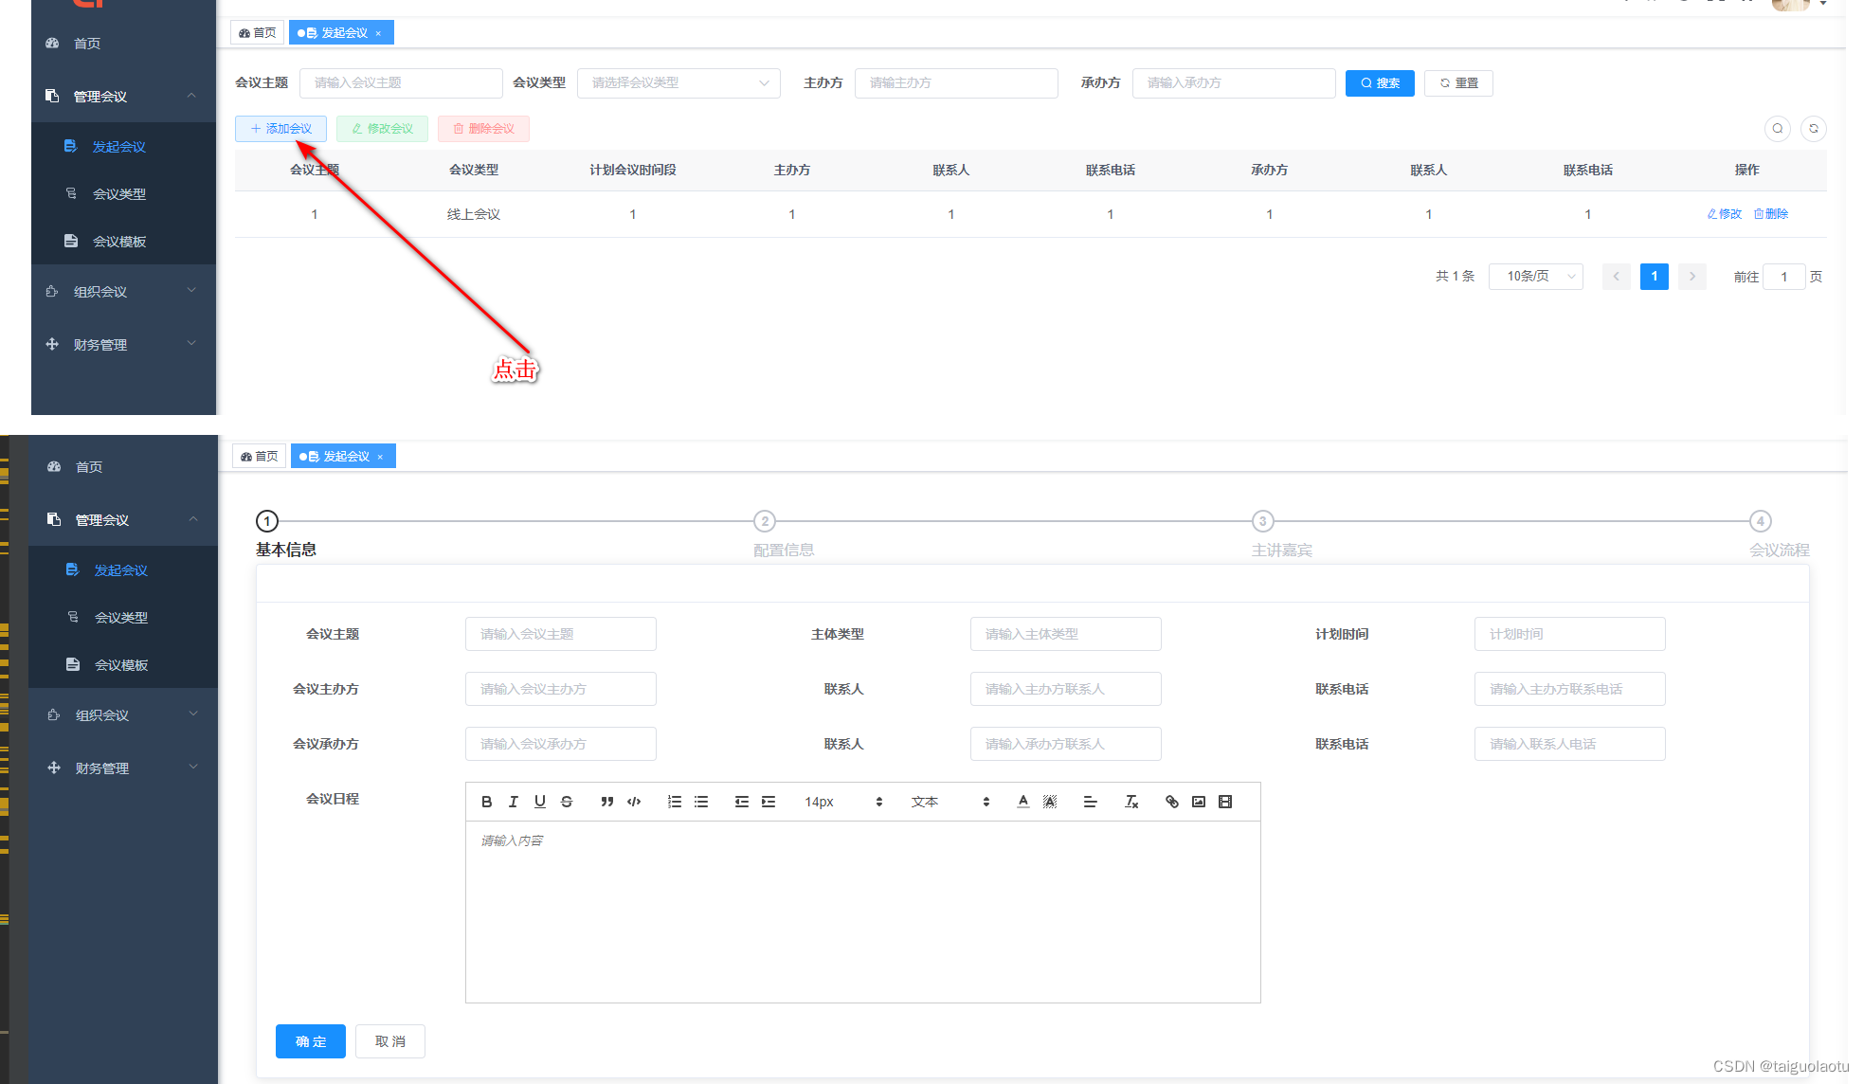This screenshot has width=1863, height=1084.
Task: Insert an image into the meeting agenda
Action: tap(1198, 802)
